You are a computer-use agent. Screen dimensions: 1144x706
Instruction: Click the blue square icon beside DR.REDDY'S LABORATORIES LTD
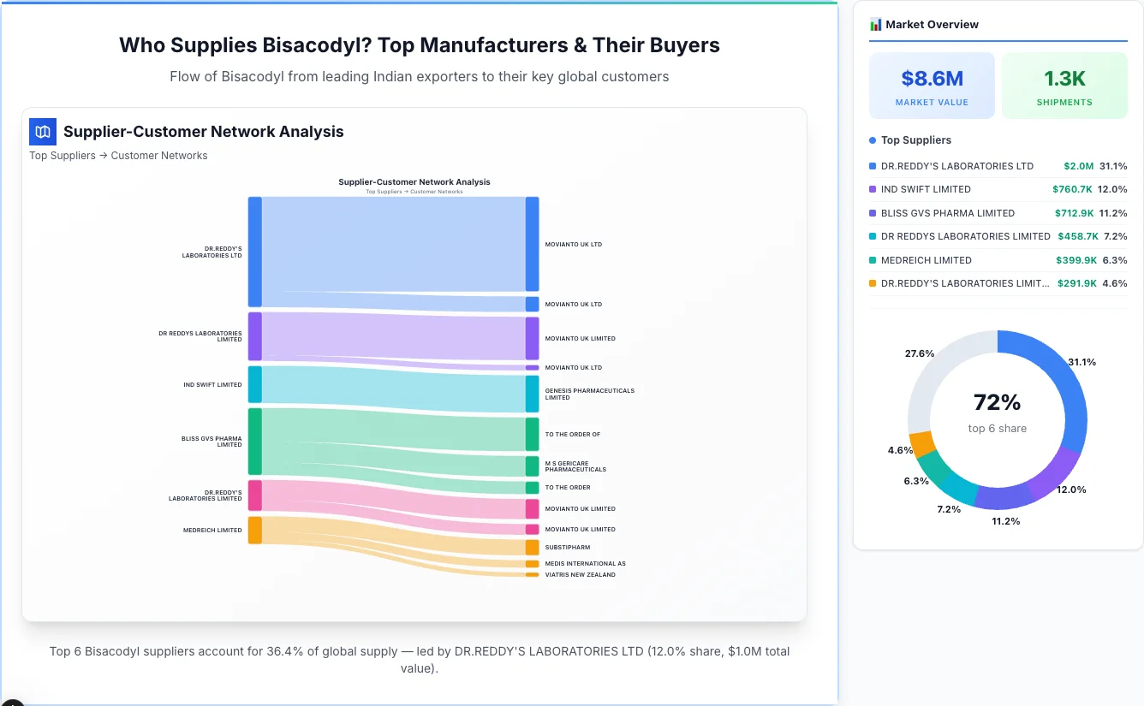click(873, 165)
